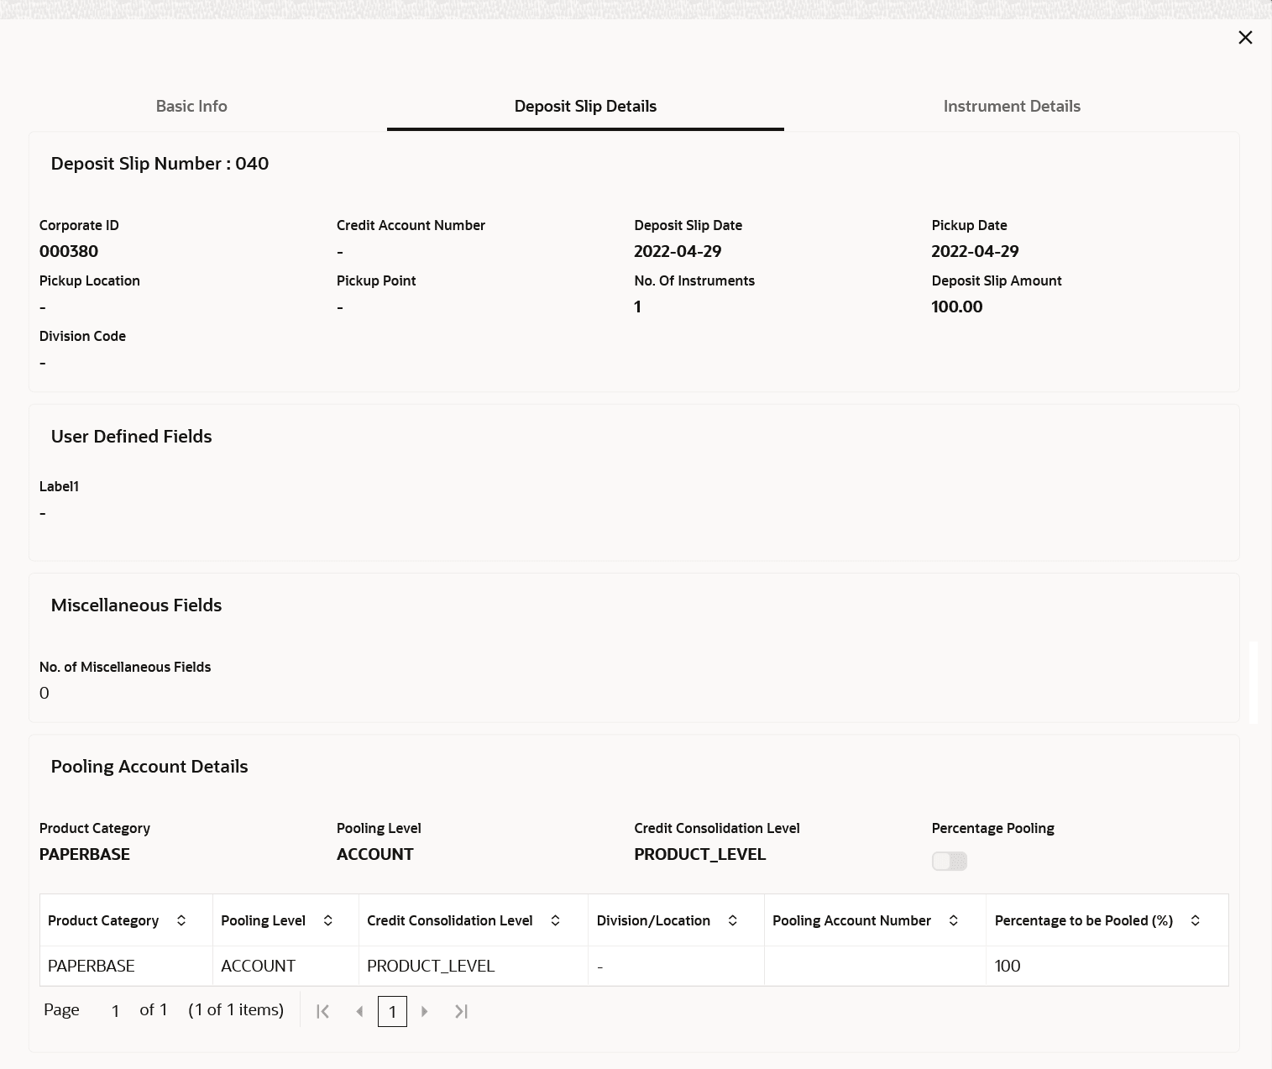Sort table by Product Category column
The image size is (1272, 1069).
coord(181,921)
